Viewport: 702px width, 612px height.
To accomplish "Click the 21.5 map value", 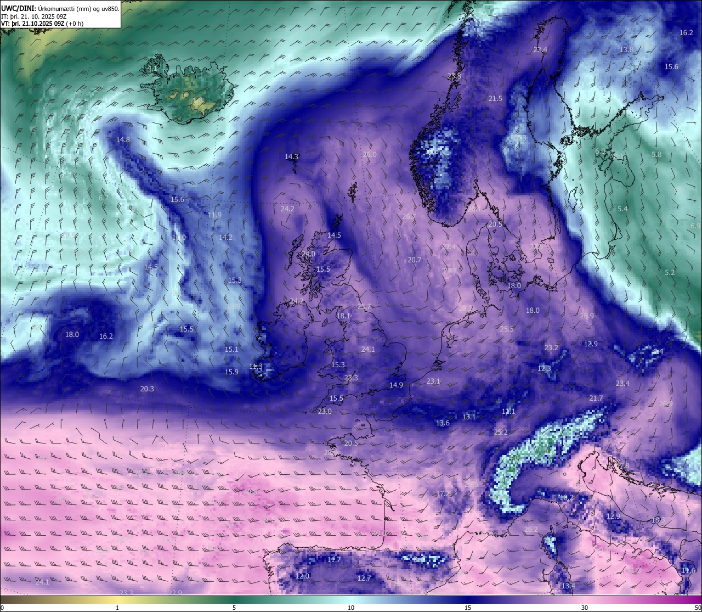I will click(495, 98).
